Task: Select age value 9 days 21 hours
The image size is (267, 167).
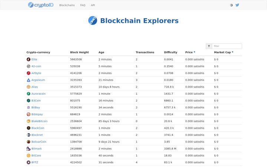Action: [x=109, y=142]
